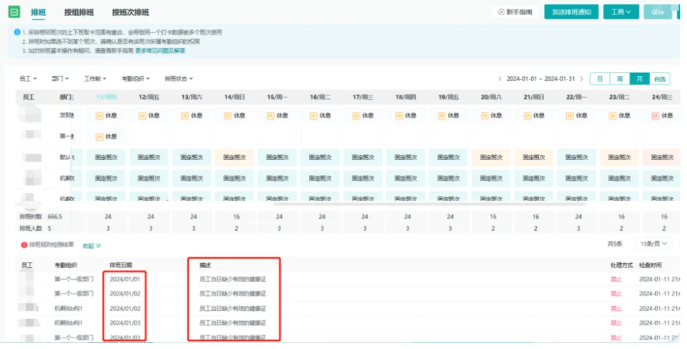
Task: Open the 按班次排班 tab
Action: coord(130,12)
